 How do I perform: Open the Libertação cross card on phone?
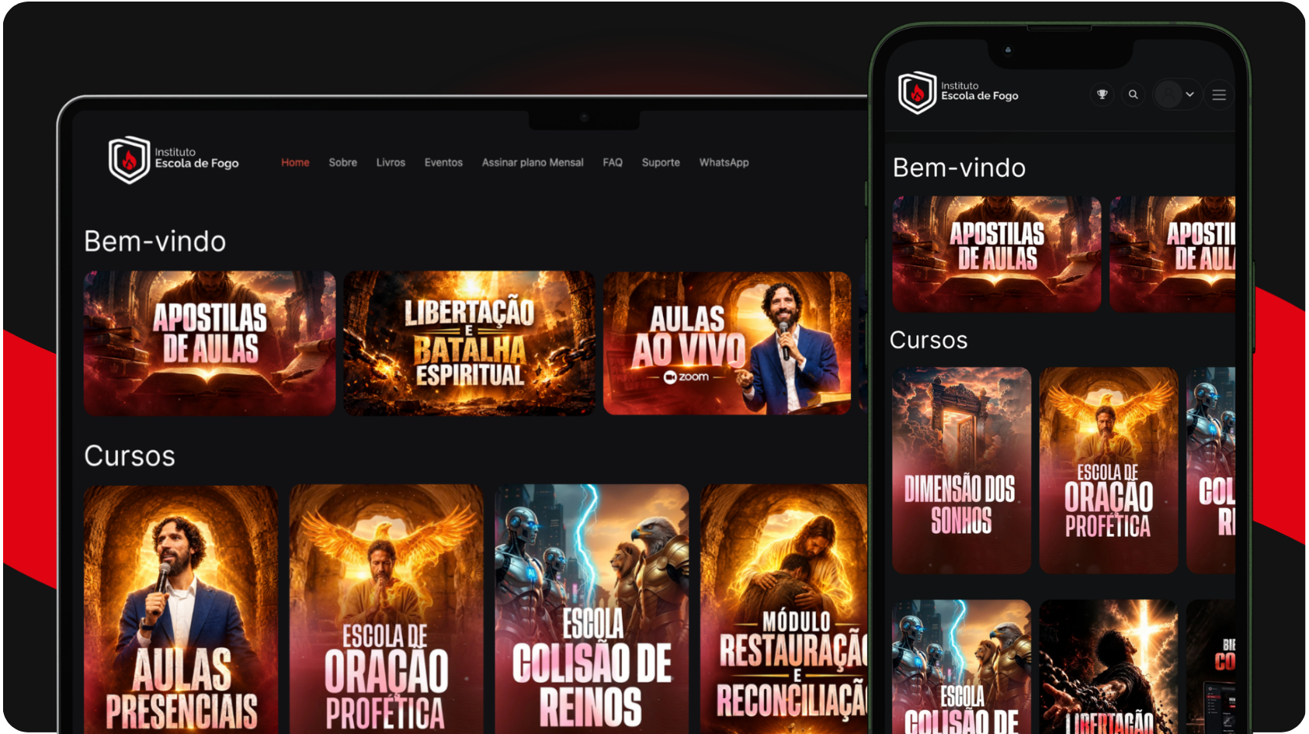click(x=1109, y=666)
